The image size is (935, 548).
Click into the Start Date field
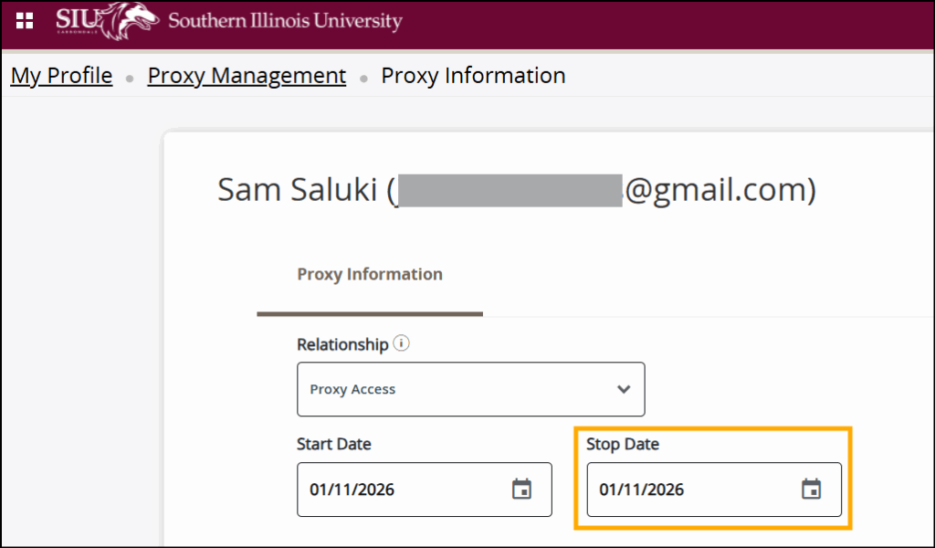(x=402, y=490)
